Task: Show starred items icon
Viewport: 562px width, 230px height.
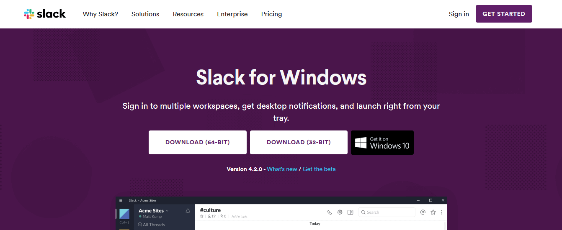Action: coord(433,212)
